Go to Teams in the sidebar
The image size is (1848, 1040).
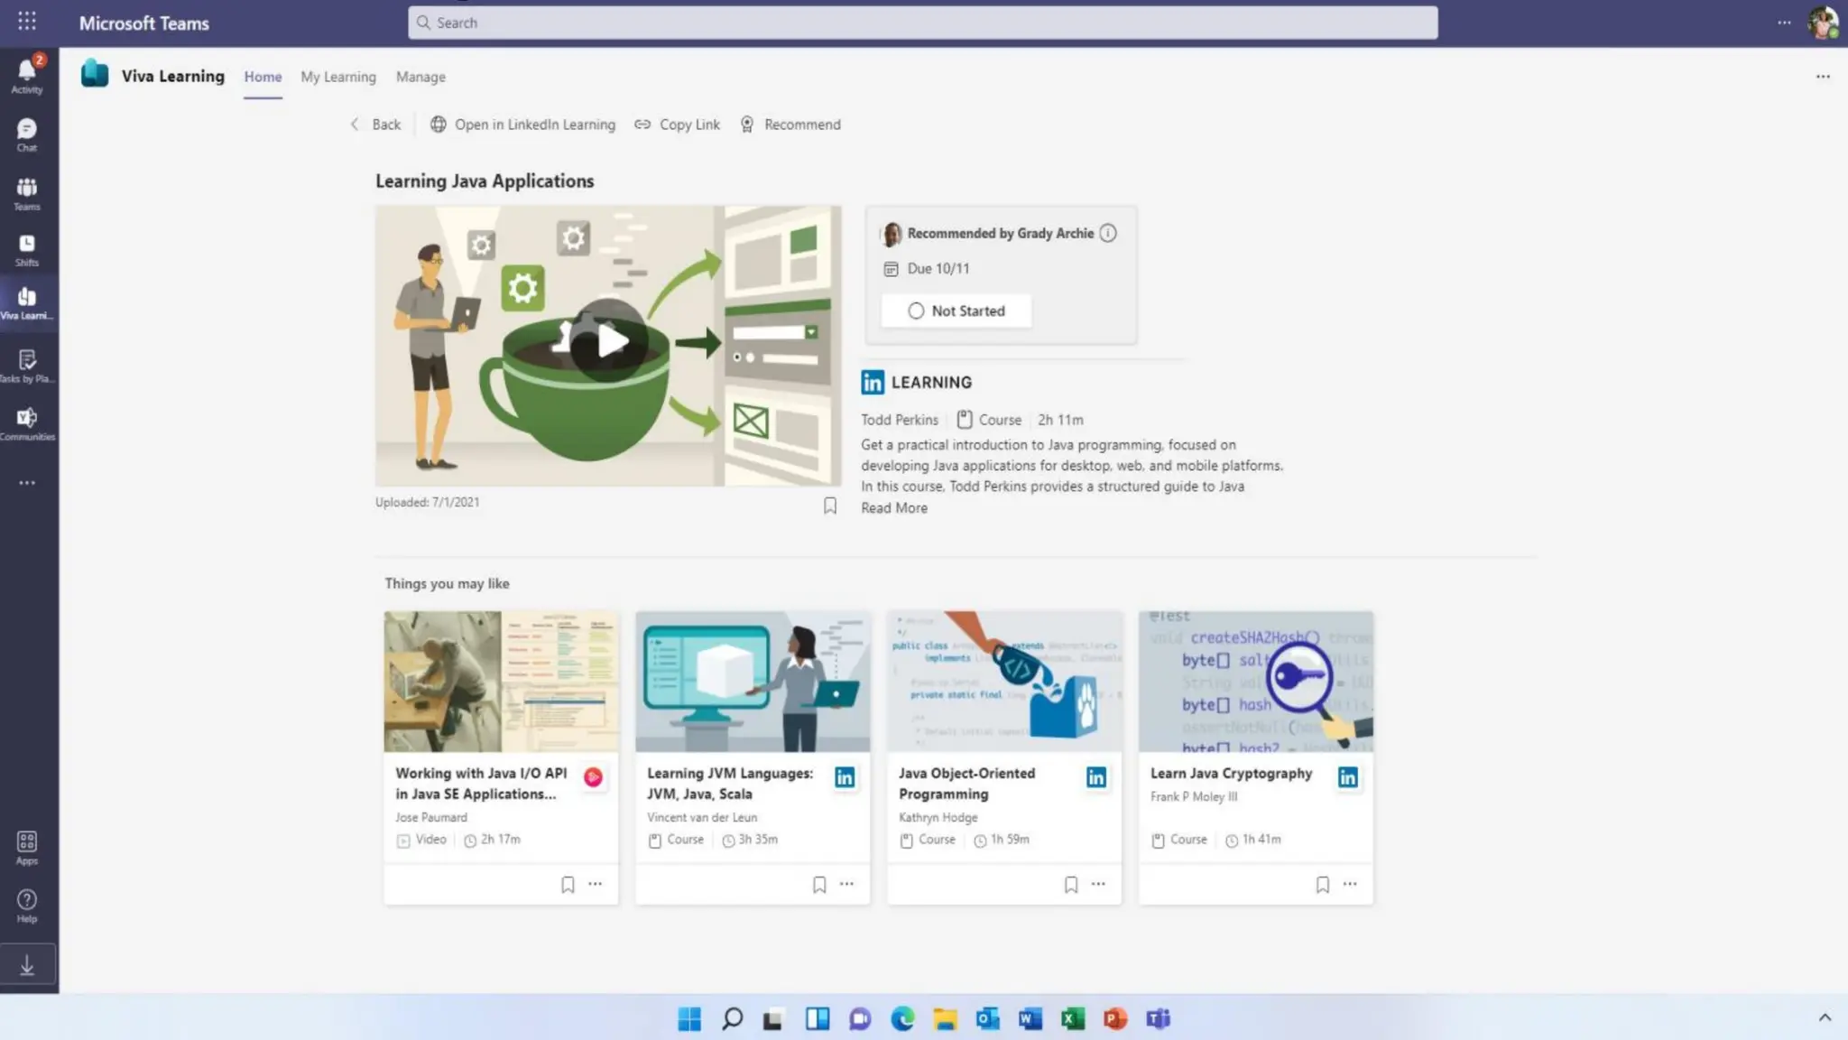click(27, 191)
